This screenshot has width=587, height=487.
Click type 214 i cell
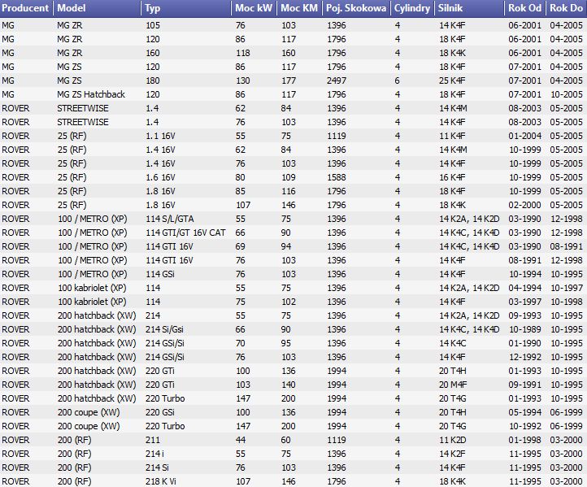(155, 454)
